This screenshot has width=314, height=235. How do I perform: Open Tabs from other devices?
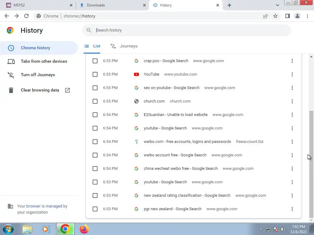tap(39, 61)
